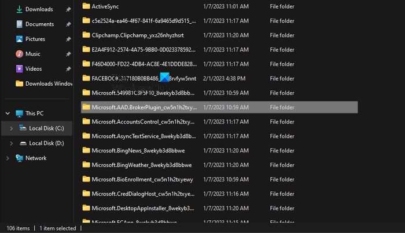Click ActiveSync date 1/7/2023 11:01 AM

(226, 6)
